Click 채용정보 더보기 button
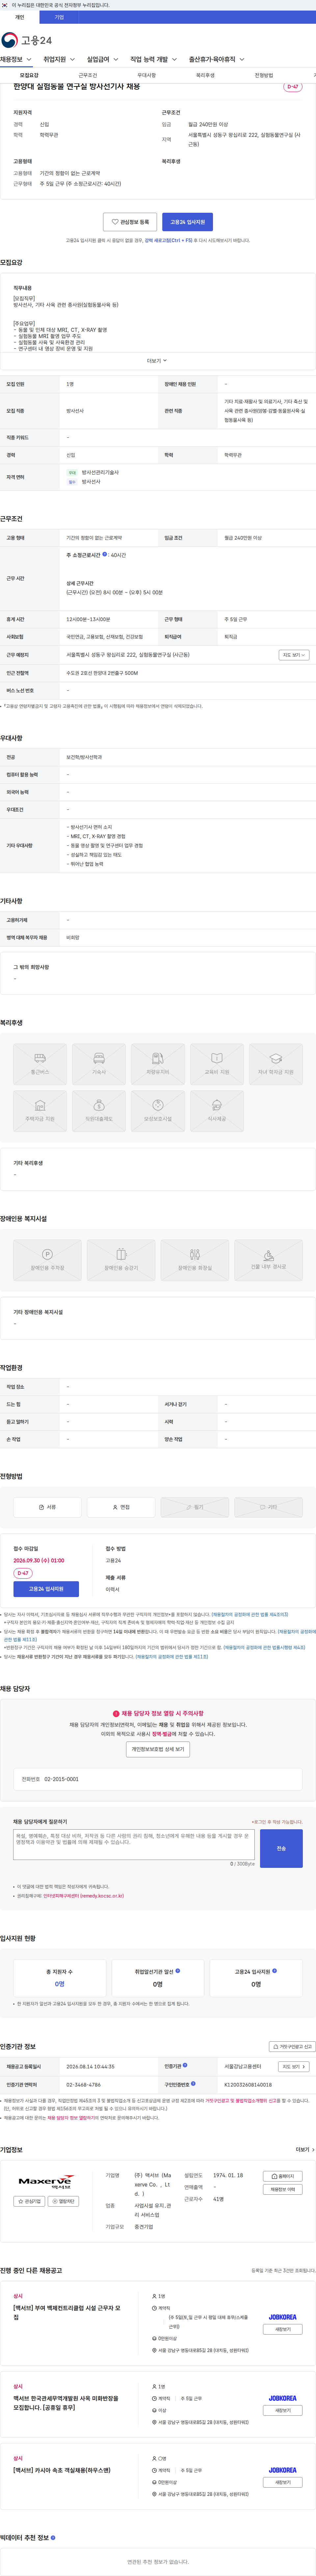The height and width of the screenshot is (2576, 316). [282, 2189]
